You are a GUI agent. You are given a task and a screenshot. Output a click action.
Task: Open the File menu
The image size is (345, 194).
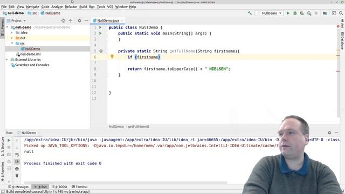click(x=4, y=7)
